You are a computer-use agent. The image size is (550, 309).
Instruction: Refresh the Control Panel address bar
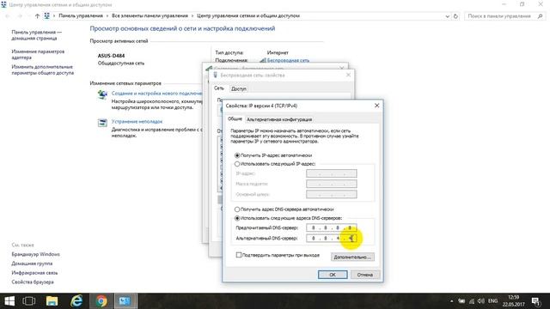455,16
